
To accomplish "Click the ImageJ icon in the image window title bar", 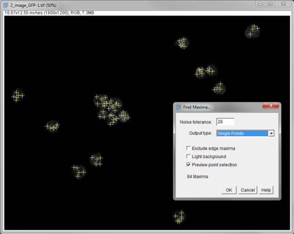I will pyautogui.click(x=5, y=4).
